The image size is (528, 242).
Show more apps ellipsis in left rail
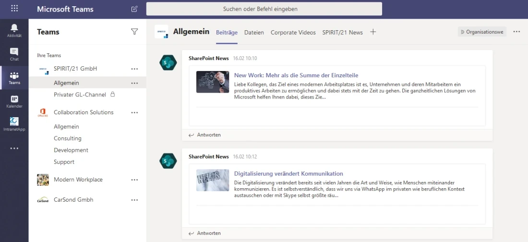[x=14, y=148]
